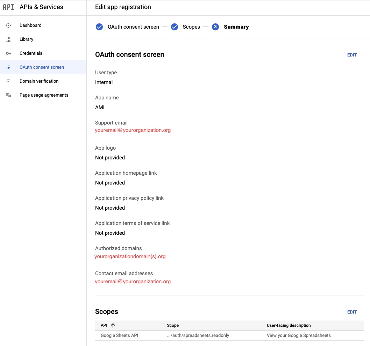Click the Credentials key icon
The width and height of the screenshot is (370, 346).
(9, 53)
